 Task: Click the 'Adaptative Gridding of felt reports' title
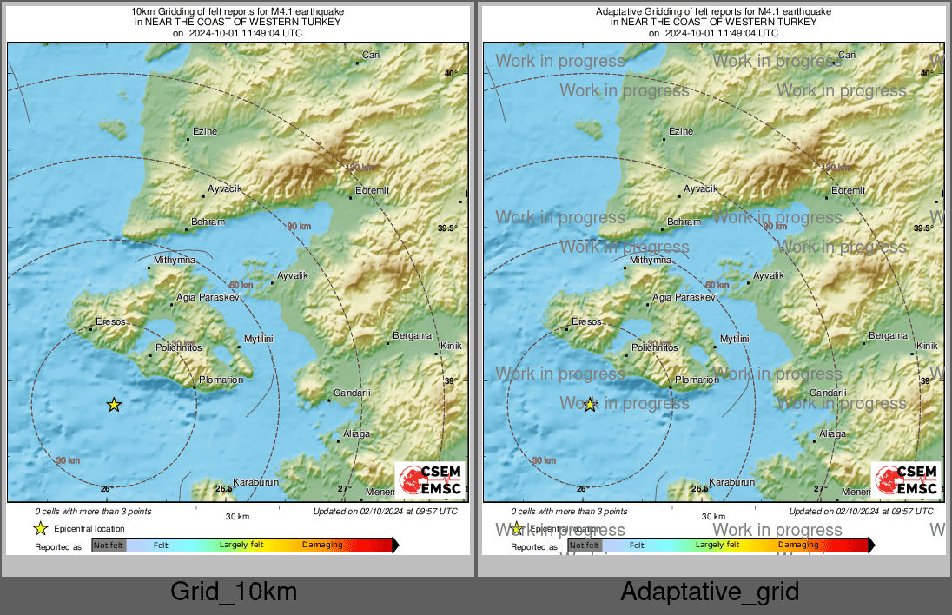click(712, 11)
